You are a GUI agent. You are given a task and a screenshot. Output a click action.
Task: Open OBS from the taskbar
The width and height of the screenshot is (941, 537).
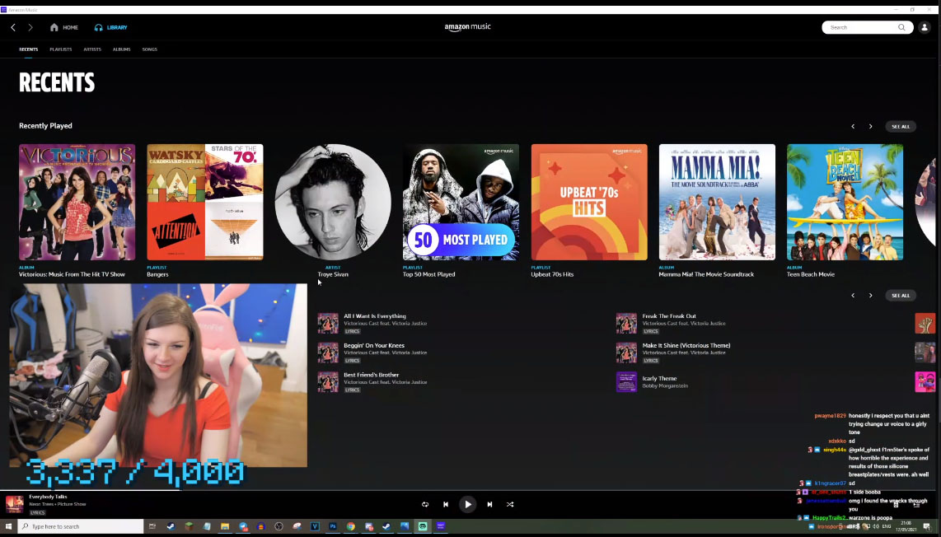tap(279, 527)
